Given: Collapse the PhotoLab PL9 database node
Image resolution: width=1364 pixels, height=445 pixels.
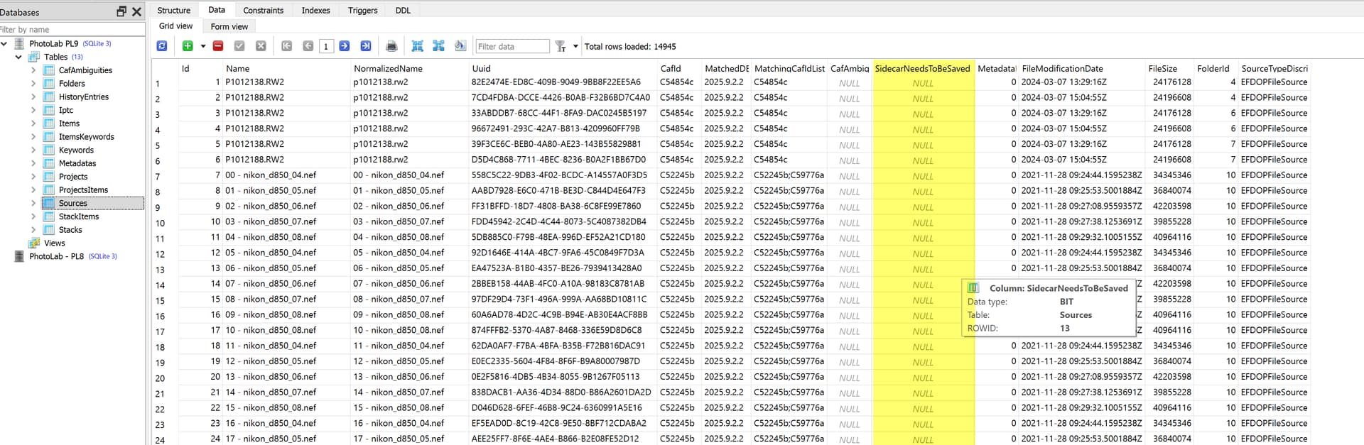Looking at the screenshot, I should [4, 43].
